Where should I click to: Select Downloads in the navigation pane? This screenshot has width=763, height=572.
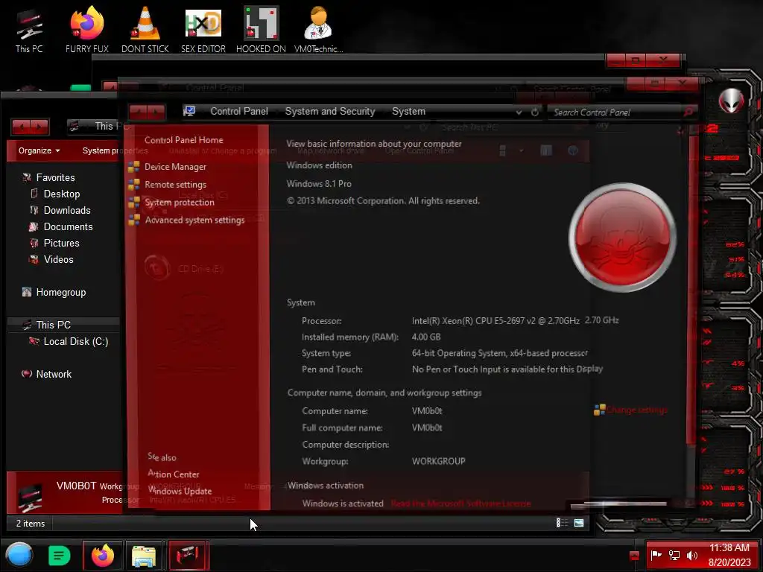coord(66,210)
